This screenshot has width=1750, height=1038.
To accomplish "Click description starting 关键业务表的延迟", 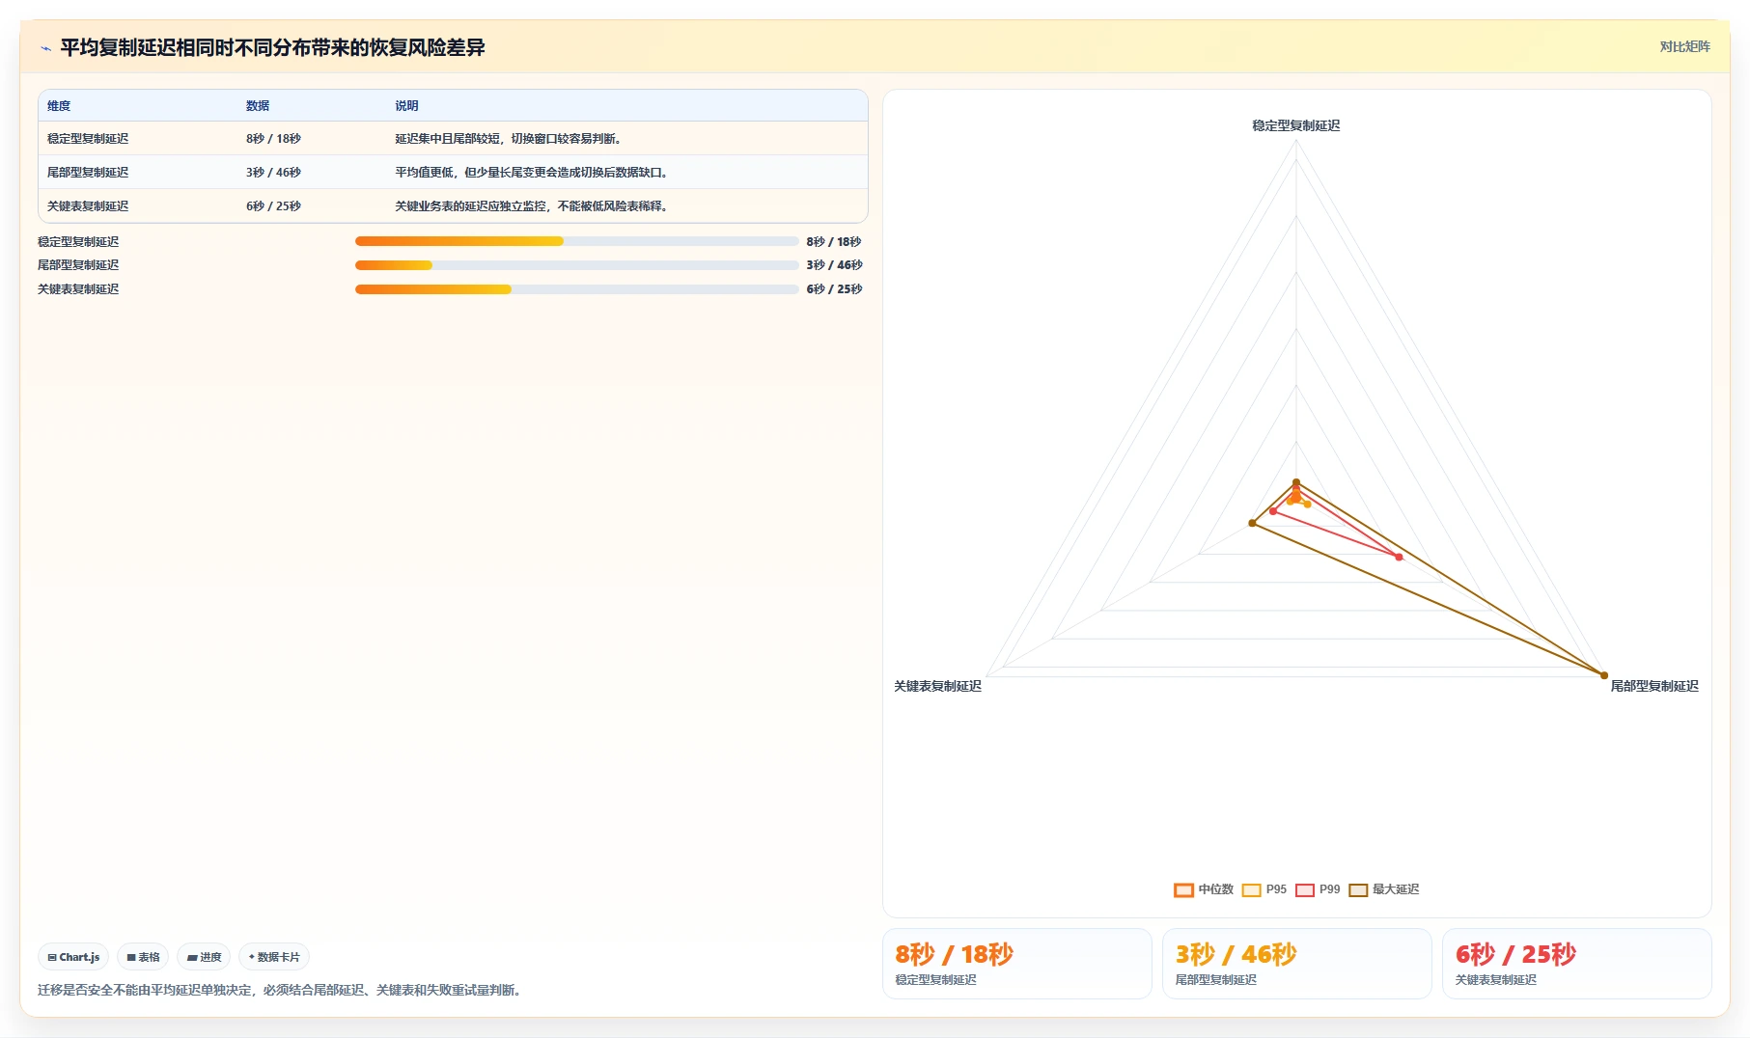I will pos(533,206).
